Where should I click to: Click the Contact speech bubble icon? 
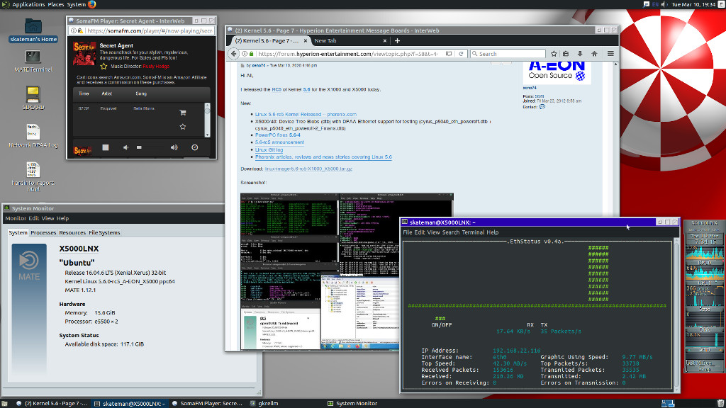coord(542,107)
